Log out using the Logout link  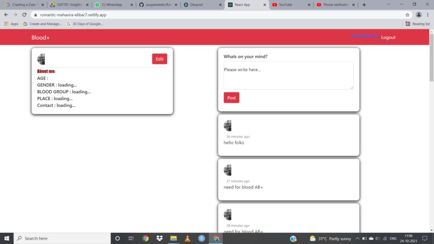tap(388, 37)
